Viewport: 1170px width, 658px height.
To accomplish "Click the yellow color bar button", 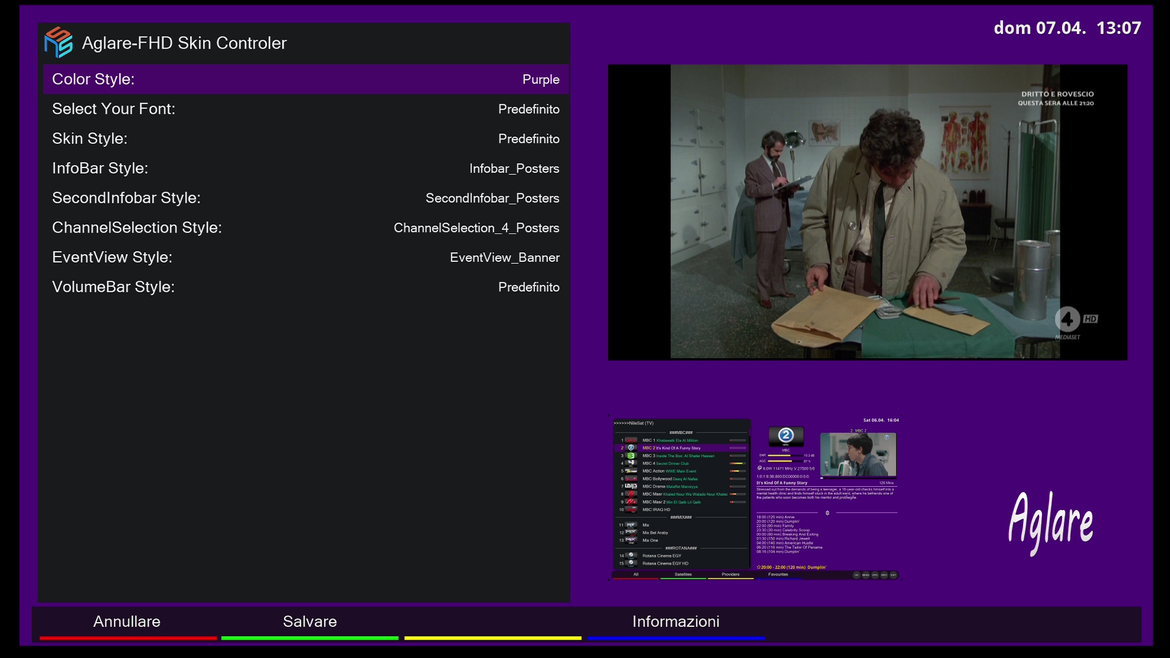I will pyautogui.click(x=492, y=637).
